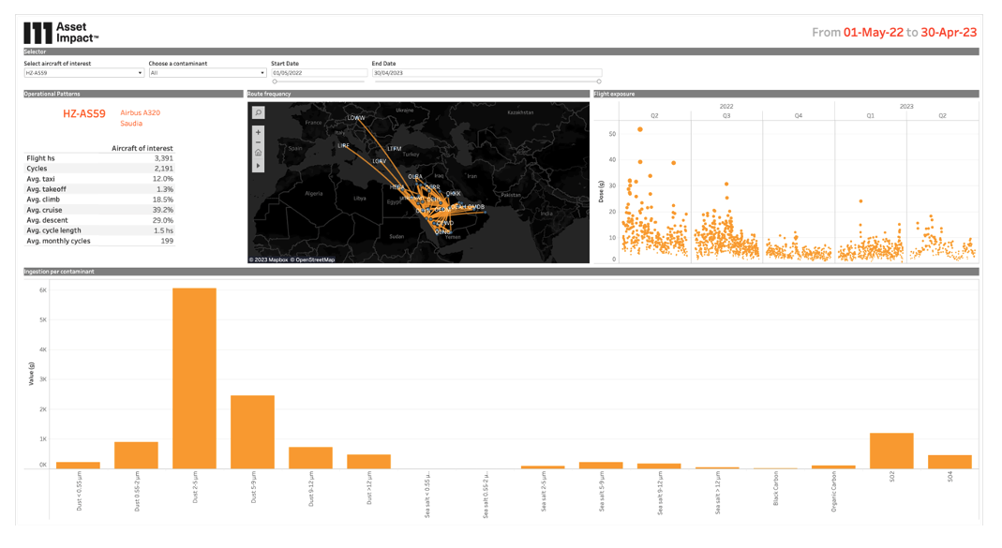Viewport: 1002px width, 548px height.
Task: Open the contaminant chooser dropdown
Action: point(208,73)
